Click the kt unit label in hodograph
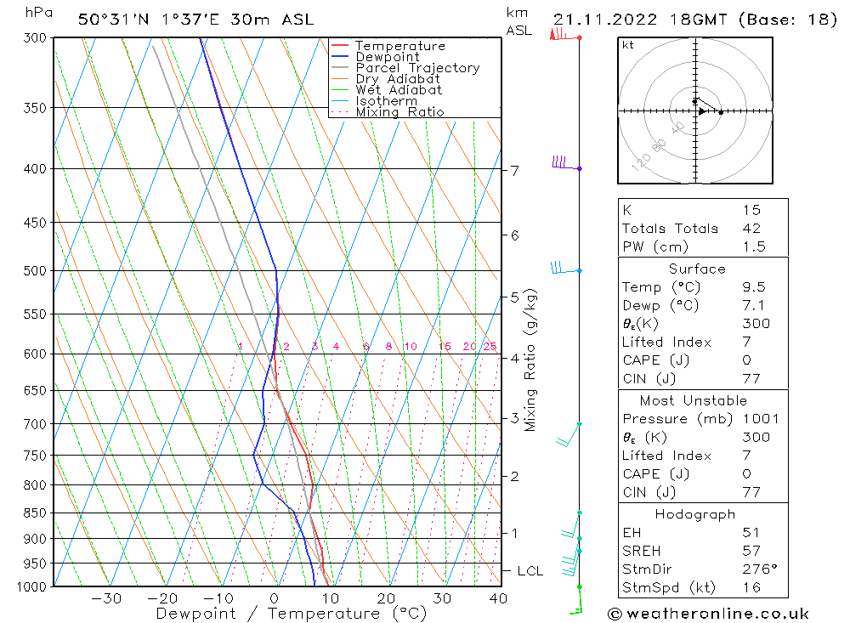 click(628, 45)
